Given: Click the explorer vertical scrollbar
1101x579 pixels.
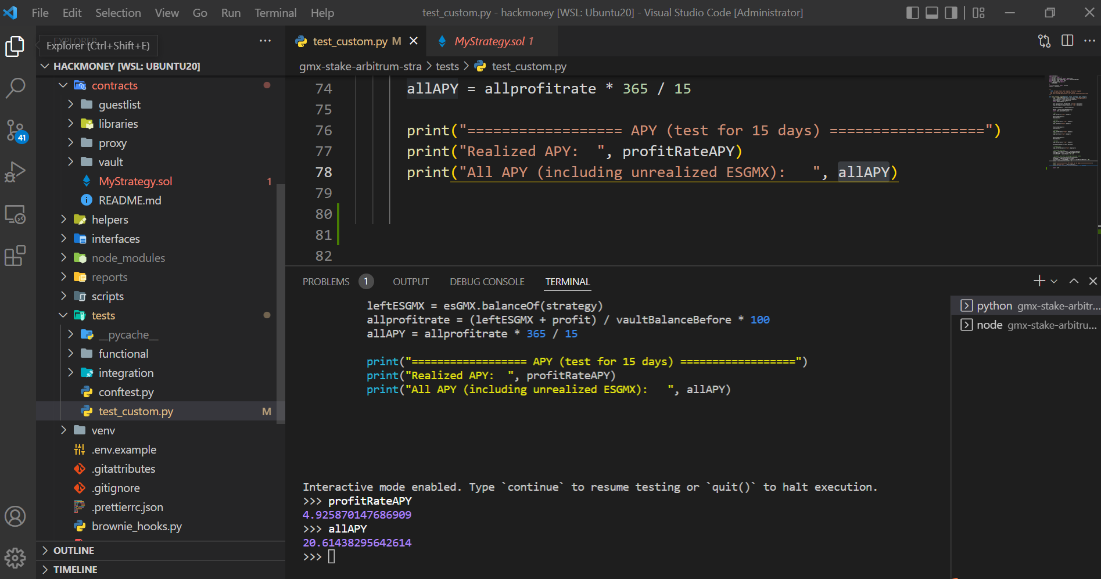Looking at the screenshot, I should pos(281,304).
